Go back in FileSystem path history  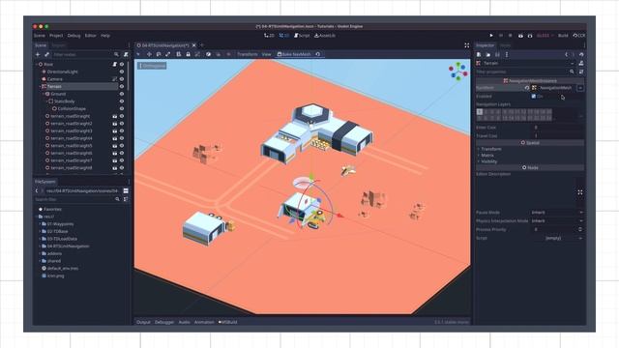[x=37, y=191]
